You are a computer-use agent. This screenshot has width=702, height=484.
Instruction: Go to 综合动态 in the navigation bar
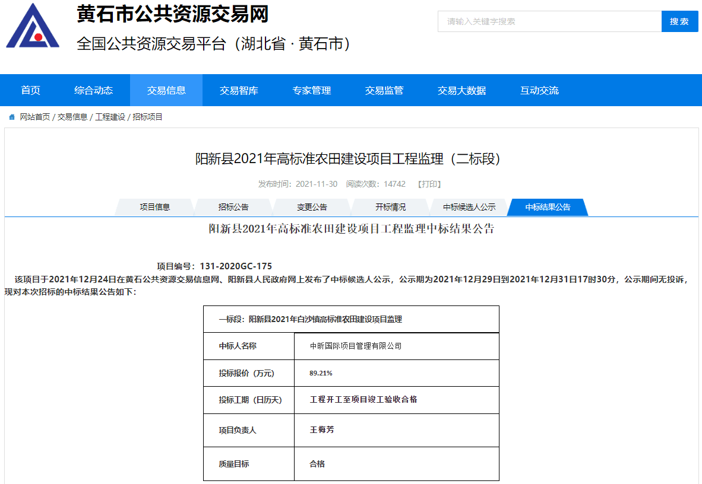click(93, 90)
